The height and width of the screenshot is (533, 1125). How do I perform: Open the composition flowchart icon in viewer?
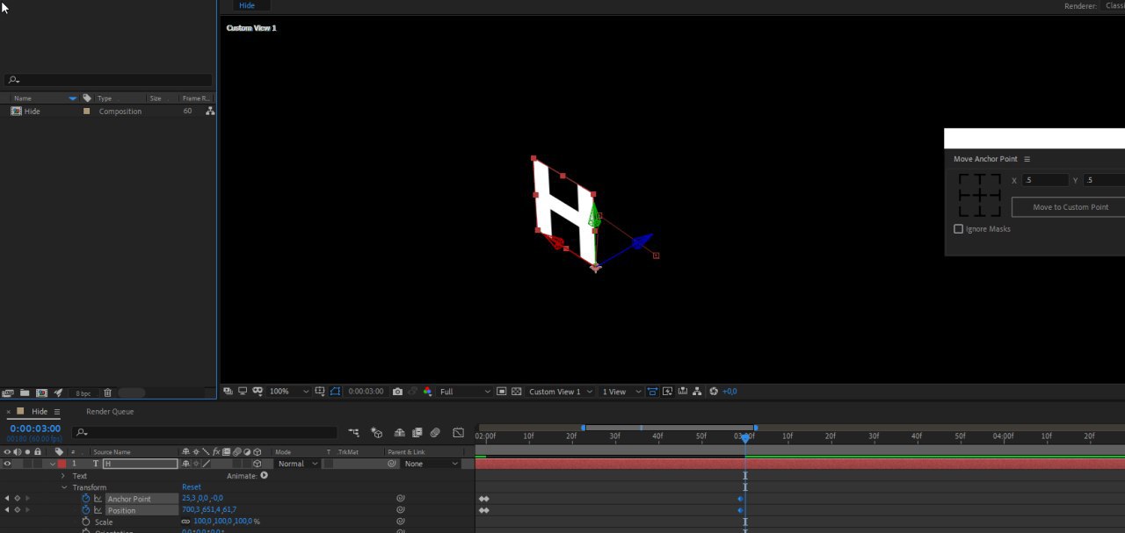pyautogui.click(x=697, y=392)
